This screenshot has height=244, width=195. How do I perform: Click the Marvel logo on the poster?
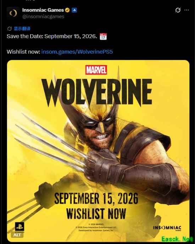coord(96,70)
